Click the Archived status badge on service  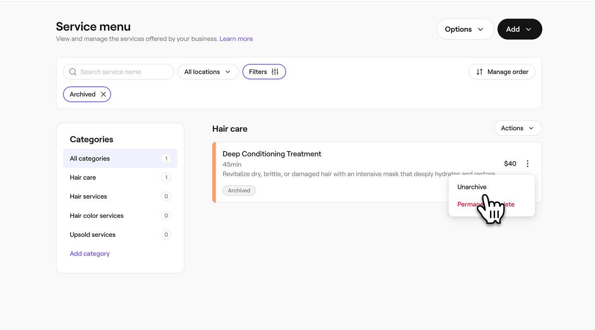(x=239, y=191)
